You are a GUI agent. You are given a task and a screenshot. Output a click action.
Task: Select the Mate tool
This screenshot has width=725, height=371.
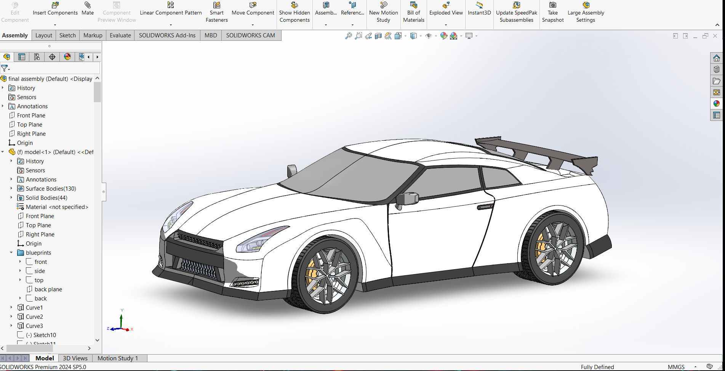point(87,8)
